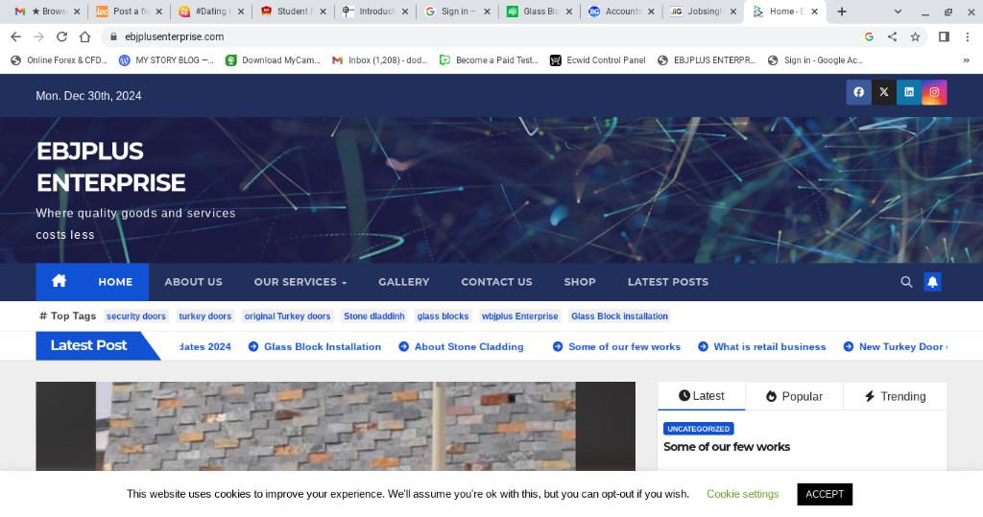Screen dimensions: 983x517
Task: Open the LATEST POSTS menu item
Action: [668, 282]
